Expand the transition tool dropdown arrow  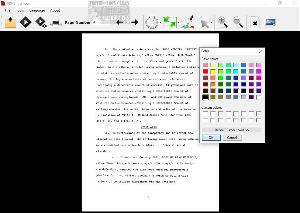pyautogui.click(x=178, y=22)
